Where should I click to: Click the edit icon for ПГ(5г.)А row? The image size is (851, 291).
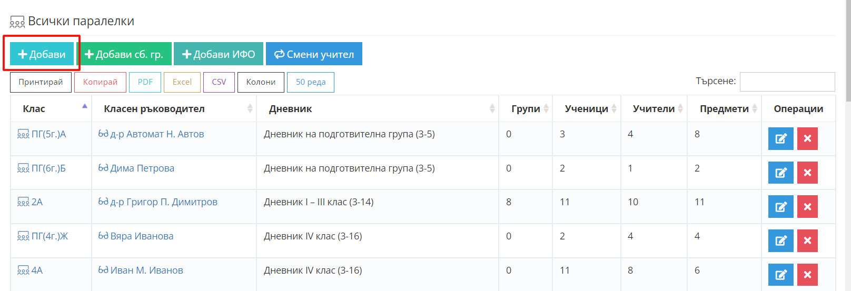pos(780,139)
